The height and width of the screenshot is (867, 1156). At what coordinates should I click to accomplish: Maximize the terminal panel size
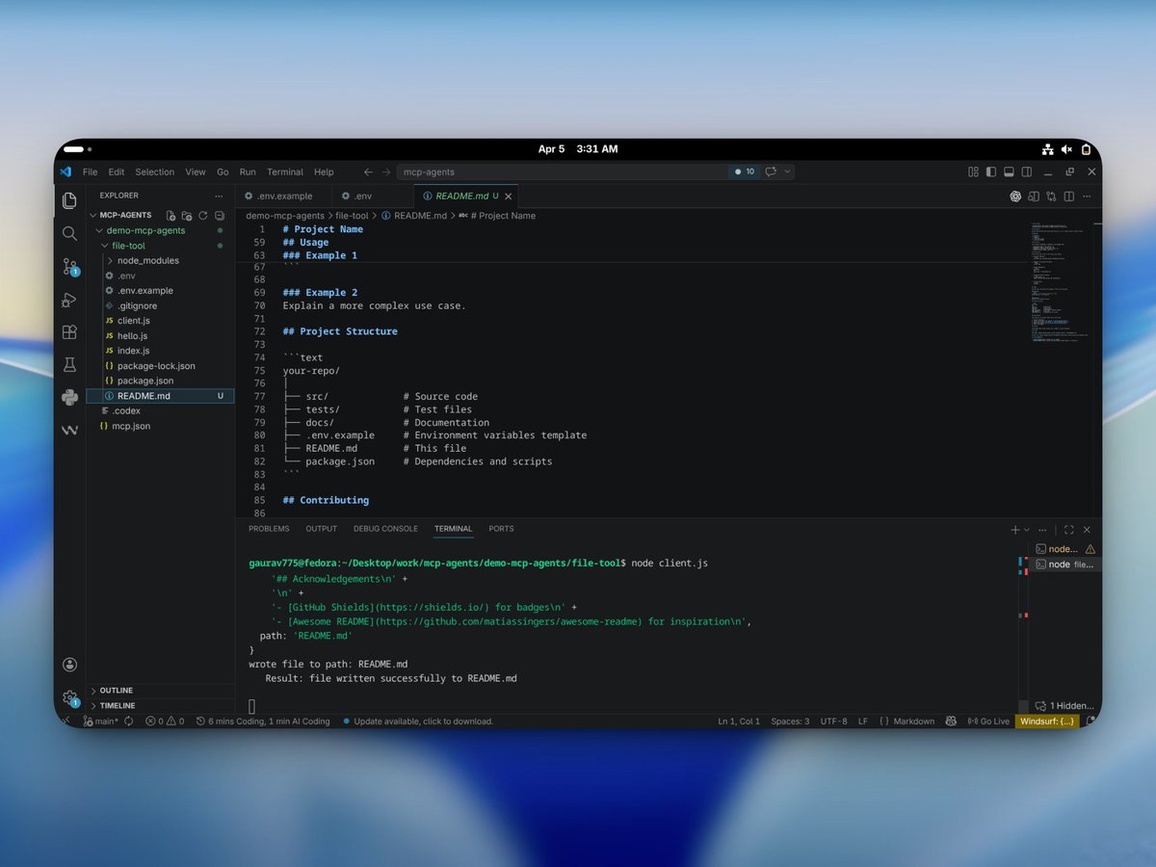pos(1069,530)
